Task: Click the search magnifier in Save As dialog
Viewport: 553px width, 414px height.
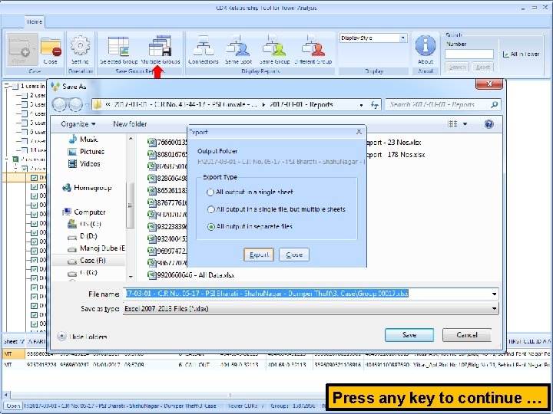Action: click(495, 104)
